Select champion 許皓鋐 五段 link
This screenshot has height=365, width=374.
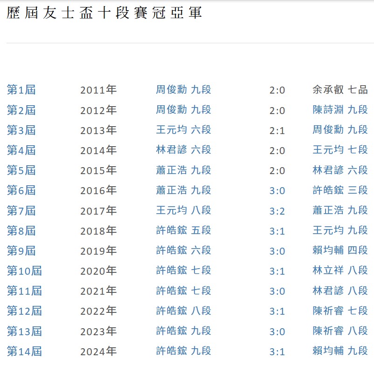pos(183,230)
